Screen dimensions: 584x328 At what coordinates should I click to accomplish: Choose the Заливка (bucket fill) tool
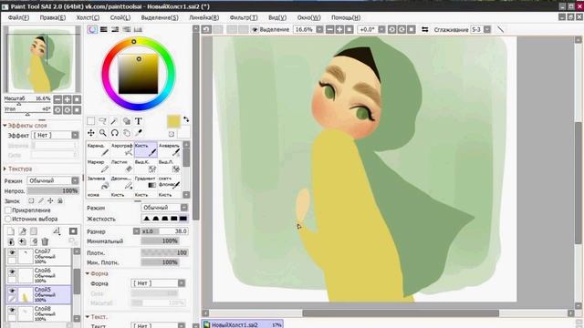pos(98,182)
